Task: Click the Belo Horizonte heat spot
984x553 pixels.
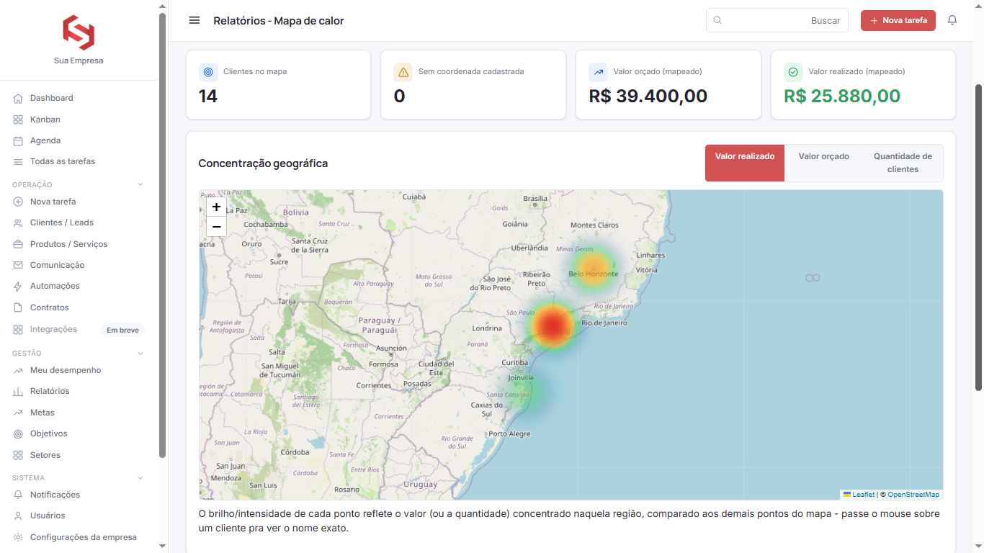Action: 593,269
